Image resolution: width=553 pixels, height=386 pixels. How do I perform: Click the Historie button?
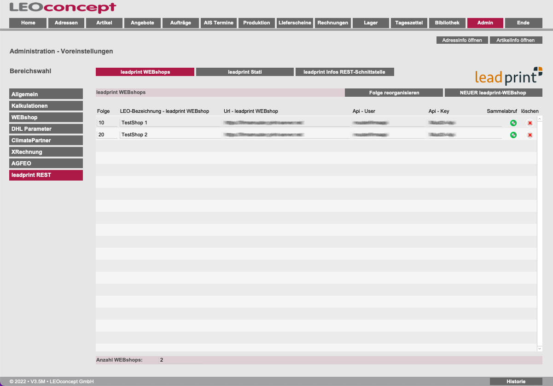click(x=516, y=381)
